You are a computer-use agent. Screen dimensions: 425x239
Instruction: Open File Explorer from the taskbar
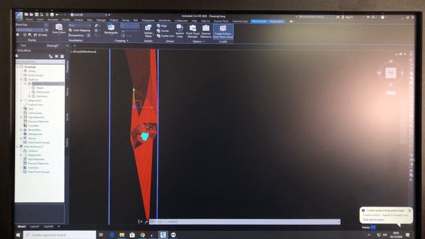coord(122,235)
